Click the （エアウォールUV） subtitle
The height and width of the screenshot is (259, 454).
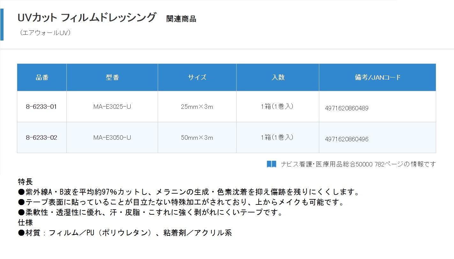pos(45,33)
